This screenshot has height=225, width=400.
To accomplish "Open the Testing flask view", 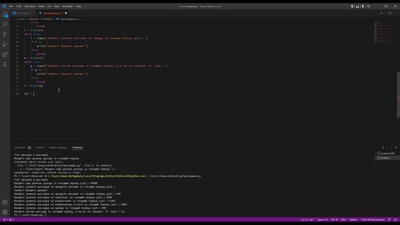I will 5,64.
